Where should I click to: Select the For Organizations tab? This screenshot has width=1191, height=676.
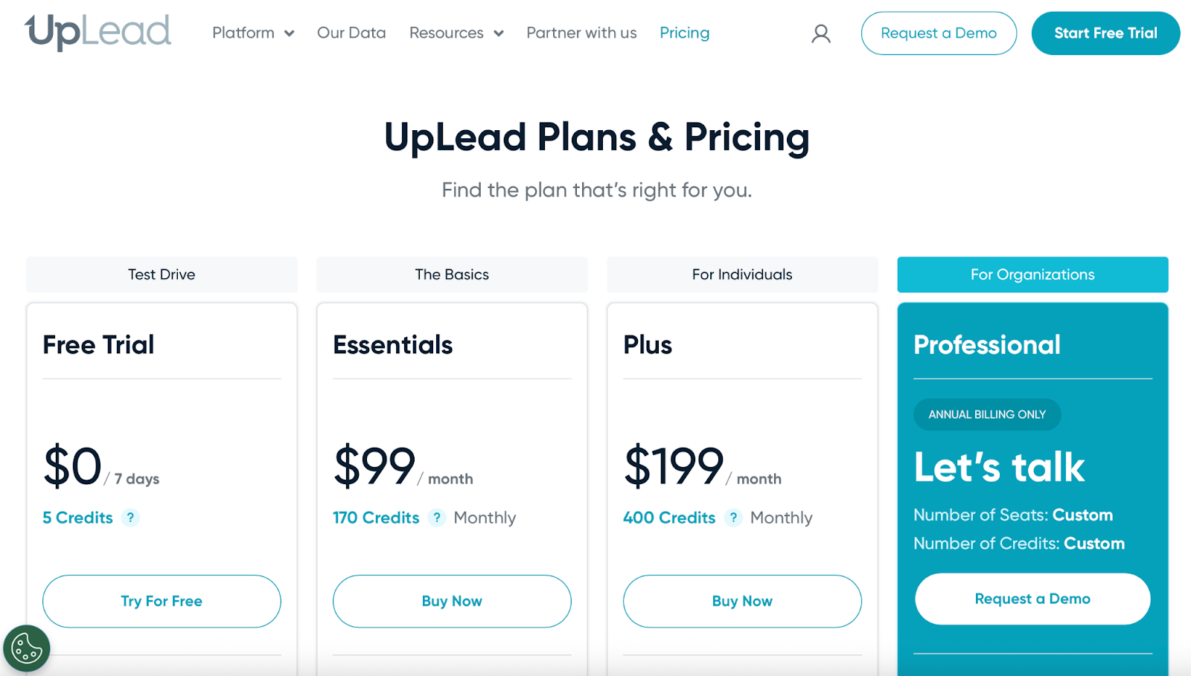[x=1032, y=274]
